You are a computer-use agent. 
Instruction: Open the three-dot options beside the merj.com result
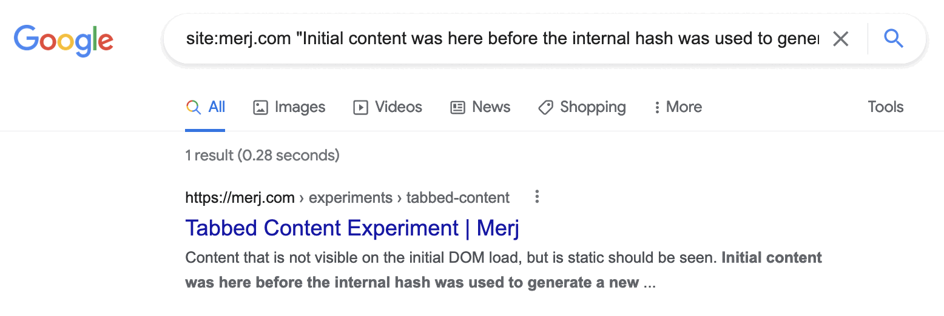pos(536,197)
